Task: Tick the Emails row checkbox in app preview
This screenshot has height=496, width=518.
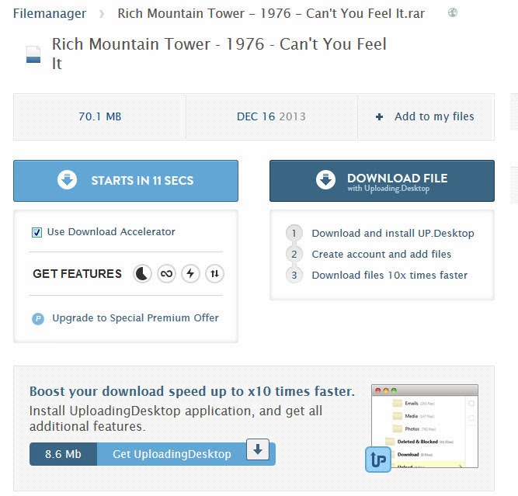Action: [x=471, y=403]
